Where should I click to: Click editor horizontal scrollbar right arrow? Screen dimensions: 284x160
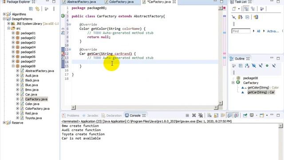pos(216,108)
